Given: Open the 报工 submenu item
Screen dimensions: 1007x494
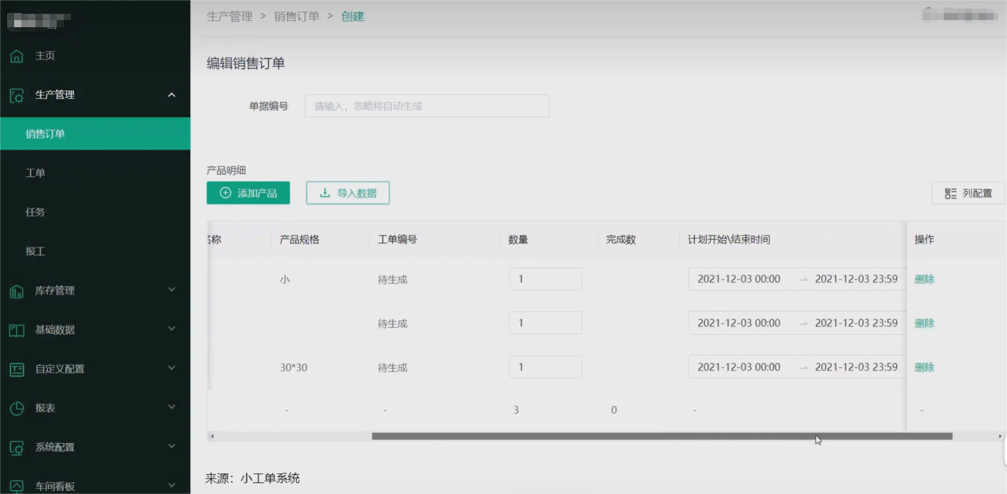Looking at the screenshot, I should 35,251.
